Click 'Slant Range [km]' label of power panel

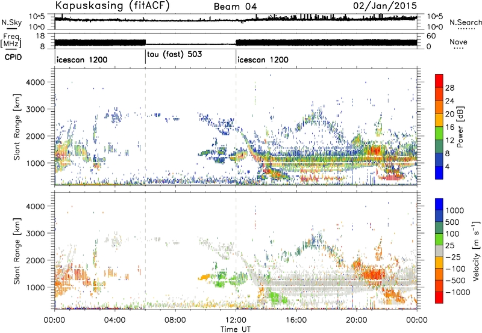tap(17, 127)
